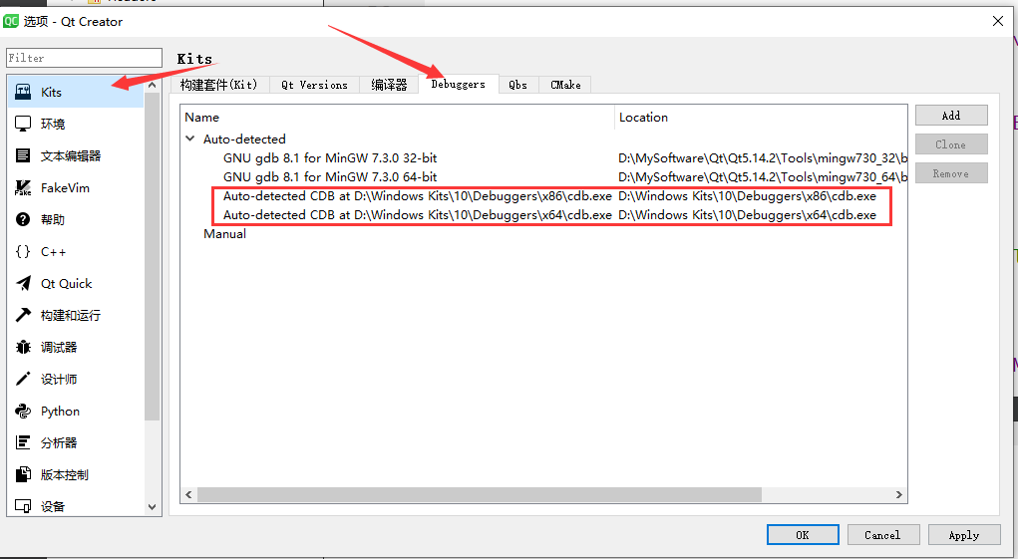Select the Kits category icon

[23, 92]
